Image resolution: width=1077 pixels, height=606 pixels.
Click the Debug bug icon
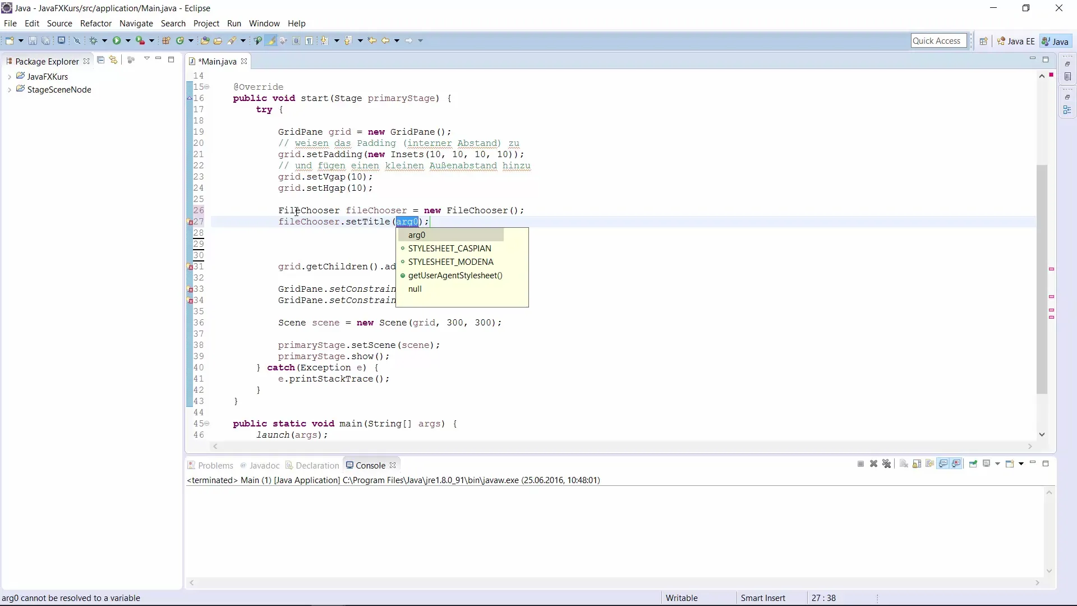point(93,40)
